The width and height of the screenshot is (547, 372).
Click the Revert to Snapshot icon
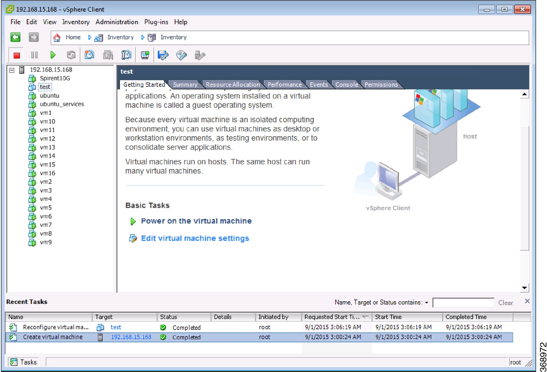(x=108, y=55)
